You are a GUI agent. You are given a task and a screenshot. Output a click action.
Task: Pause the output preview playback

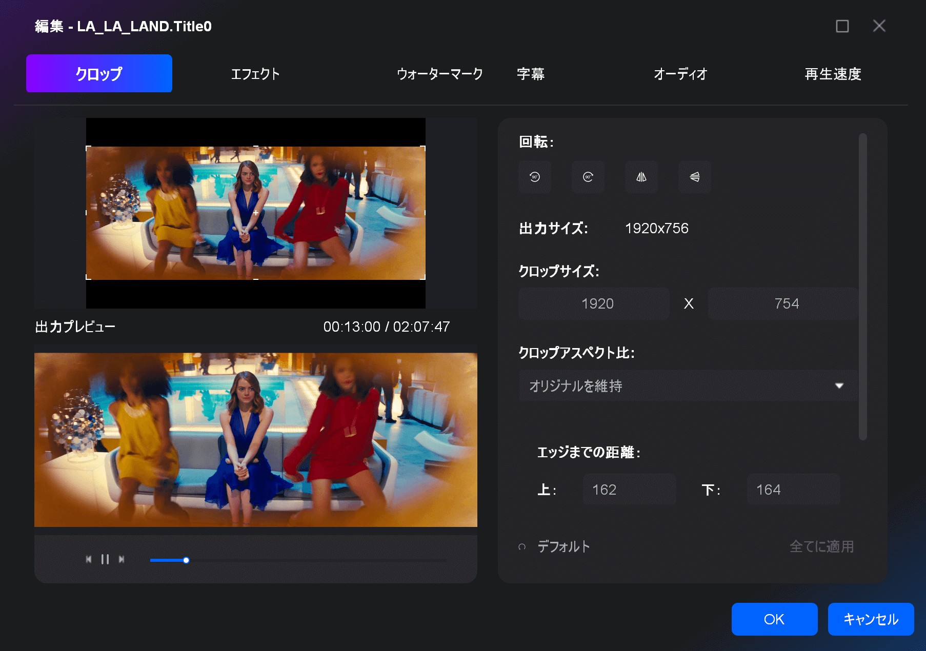[x=105, y=559]
